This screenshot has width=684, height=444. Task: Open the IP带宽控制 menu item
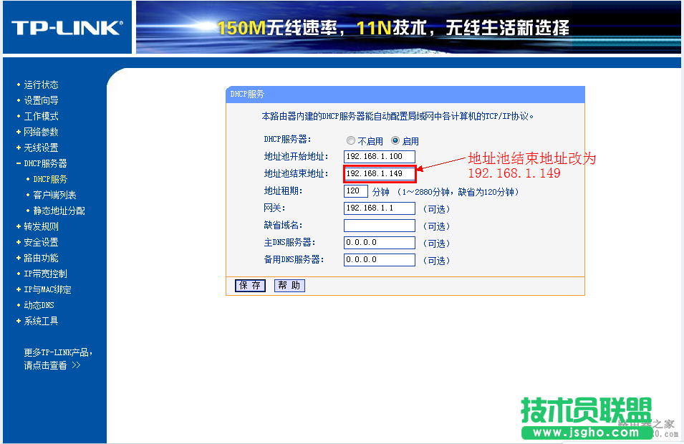coord(45,274)
